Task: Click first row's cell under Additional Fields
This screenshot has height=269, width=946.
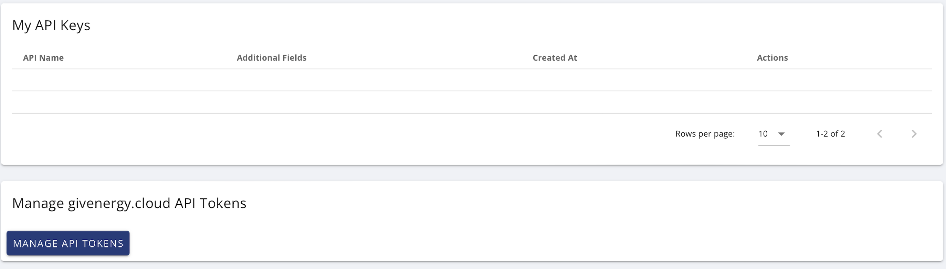Action: click(x=379, y=80)
